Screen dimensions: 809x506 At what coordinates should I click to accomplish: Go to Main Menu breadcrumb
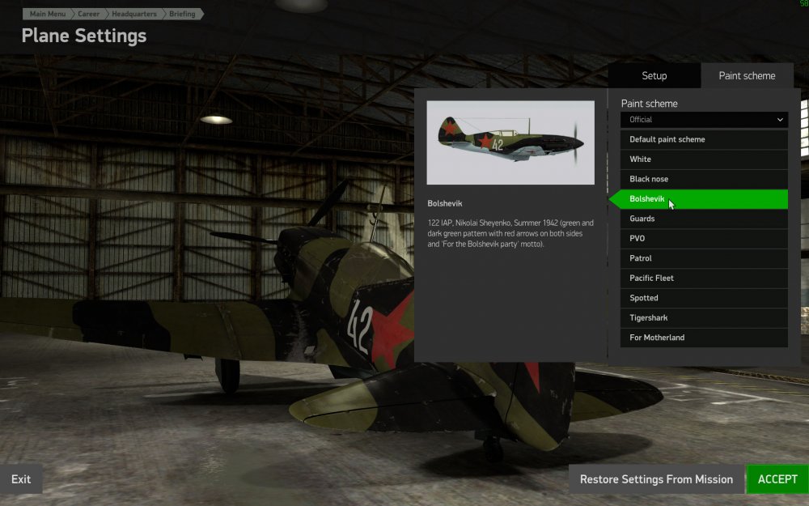[x=48, y=14]
